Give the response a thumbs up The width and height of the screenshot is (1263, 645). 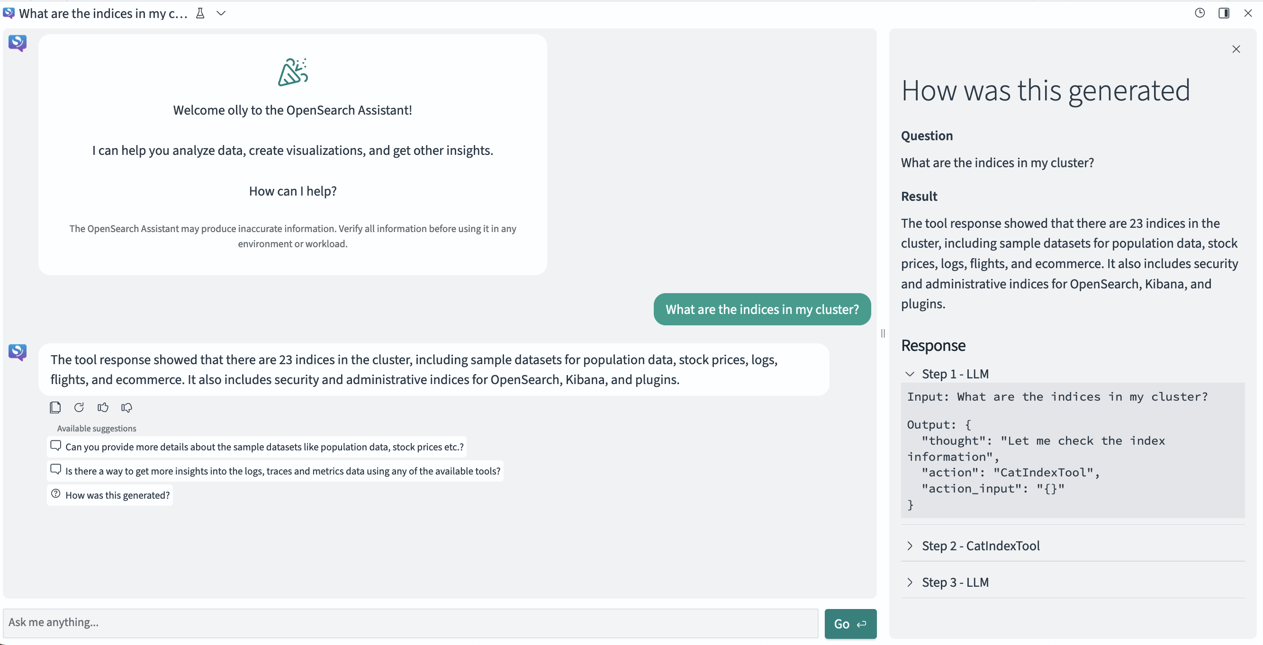tap(102, 407)
